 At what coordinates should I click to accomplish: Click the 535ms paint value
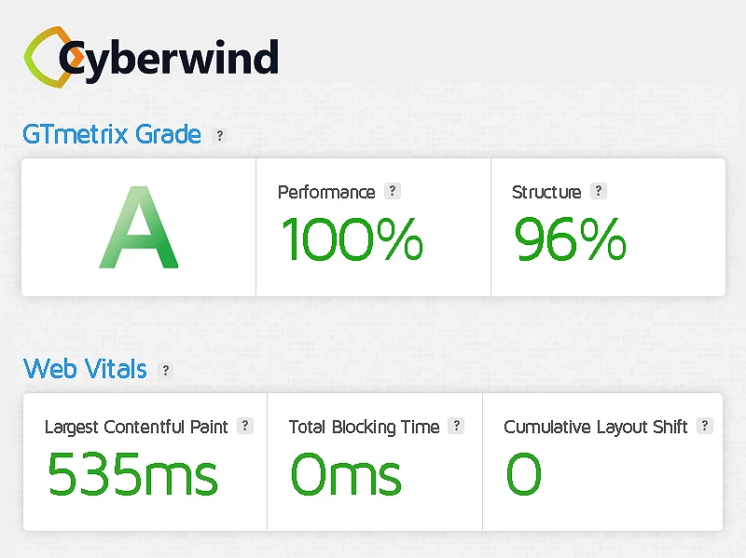click(132, 474)
